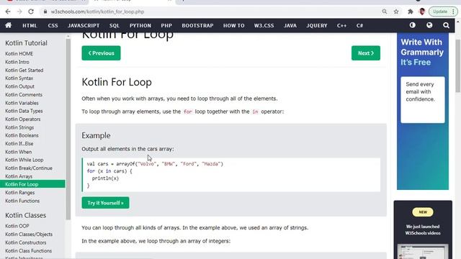Image resolution: width=461 pixels, height=259 pixels.
Task: Open Kotlin Operators in sidebar
Action: pyautogui.click(x=22, y=119)
